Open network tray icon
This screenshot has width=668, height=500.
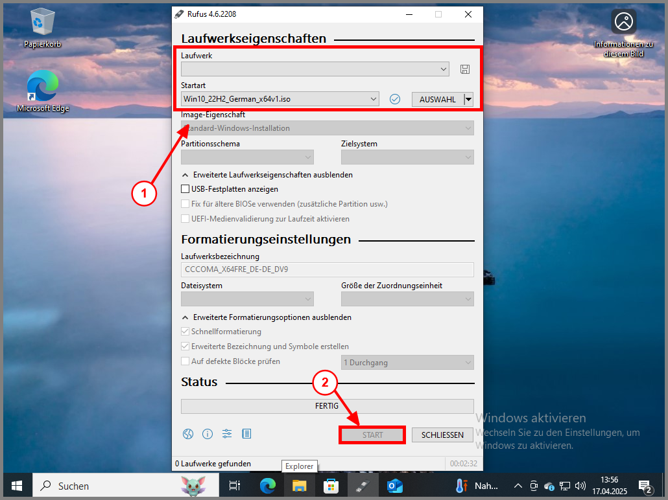coord(565,486)
